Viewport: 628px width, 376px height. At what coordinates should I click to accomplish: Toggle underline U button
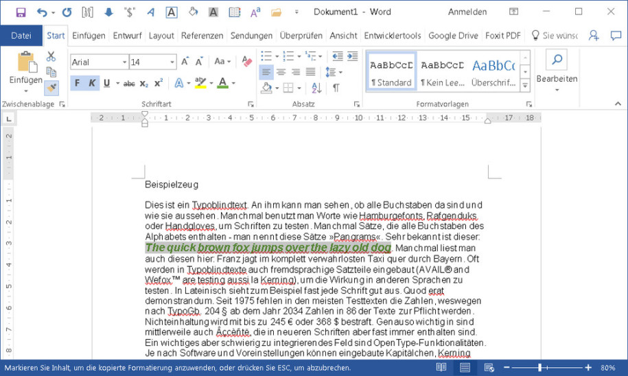[x=106, y=83]
